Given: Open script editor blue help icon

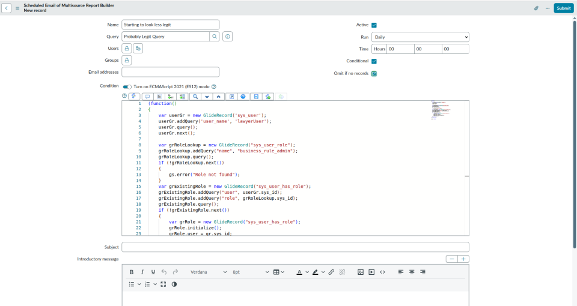Looking at the screenshot, I should click(243, 96).
